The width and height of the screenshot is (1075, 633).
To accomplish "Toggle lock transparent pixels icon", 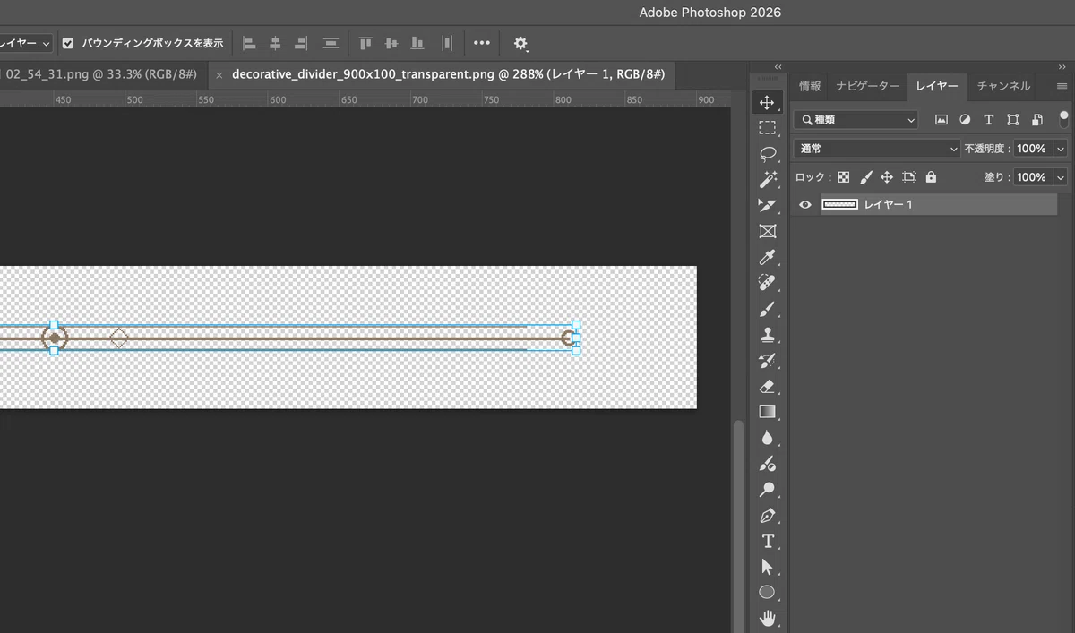I will [x=843, y=177].
